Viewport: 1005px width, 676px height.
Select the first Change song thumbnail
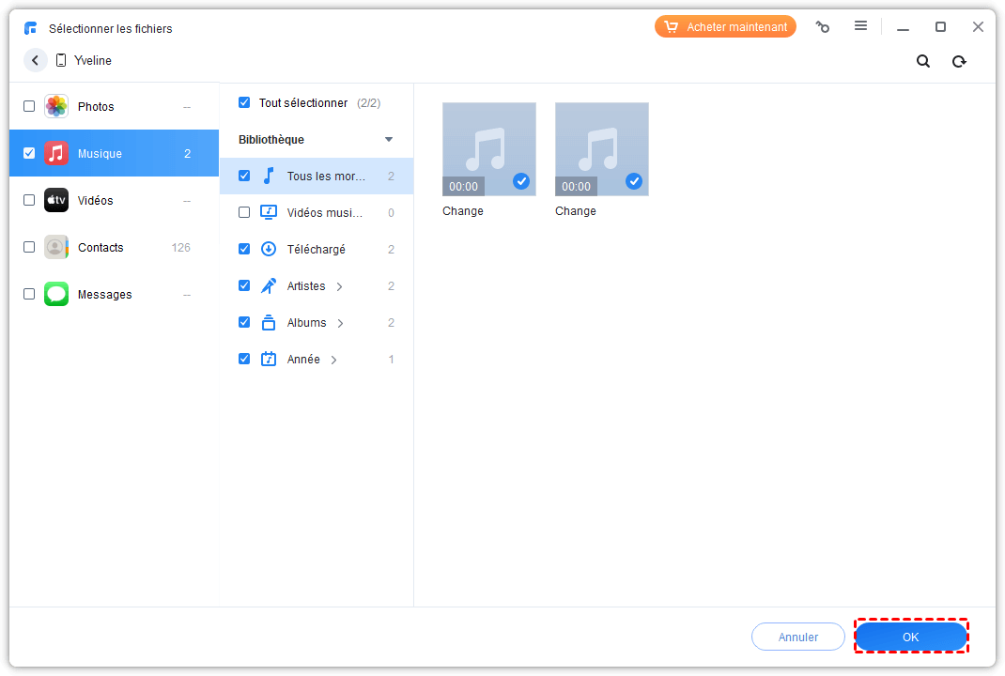(x=489, y=149)
